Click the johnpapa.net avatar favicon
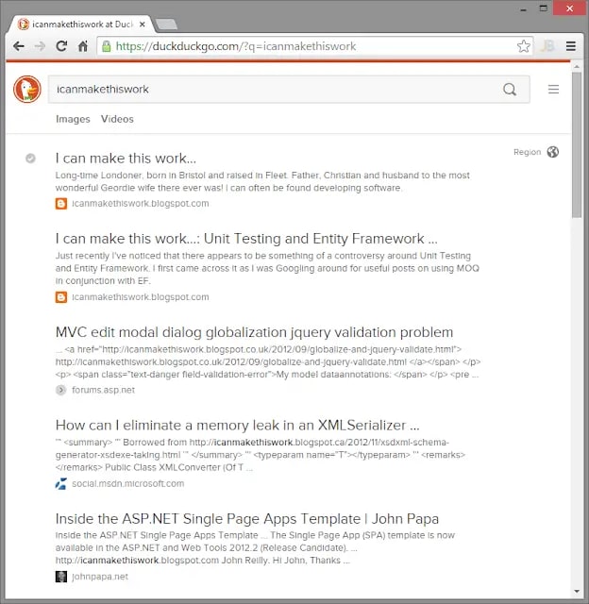This screenshot has height=604, width=589. pos(60,577)
